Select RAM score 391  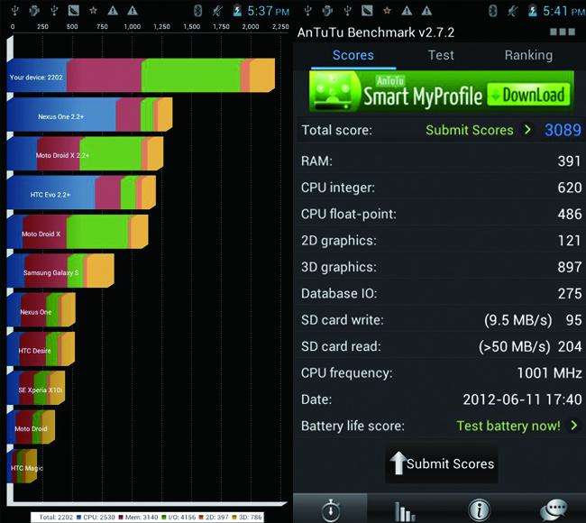[569, 161]
